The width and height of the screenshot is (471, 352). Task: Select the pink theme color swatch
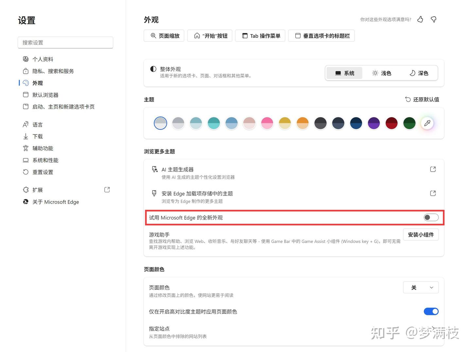267,123
